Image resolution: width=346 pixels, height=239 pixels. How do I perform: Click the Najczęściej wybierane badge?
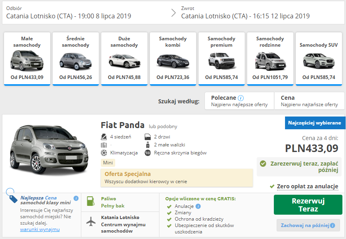[315, 123]
